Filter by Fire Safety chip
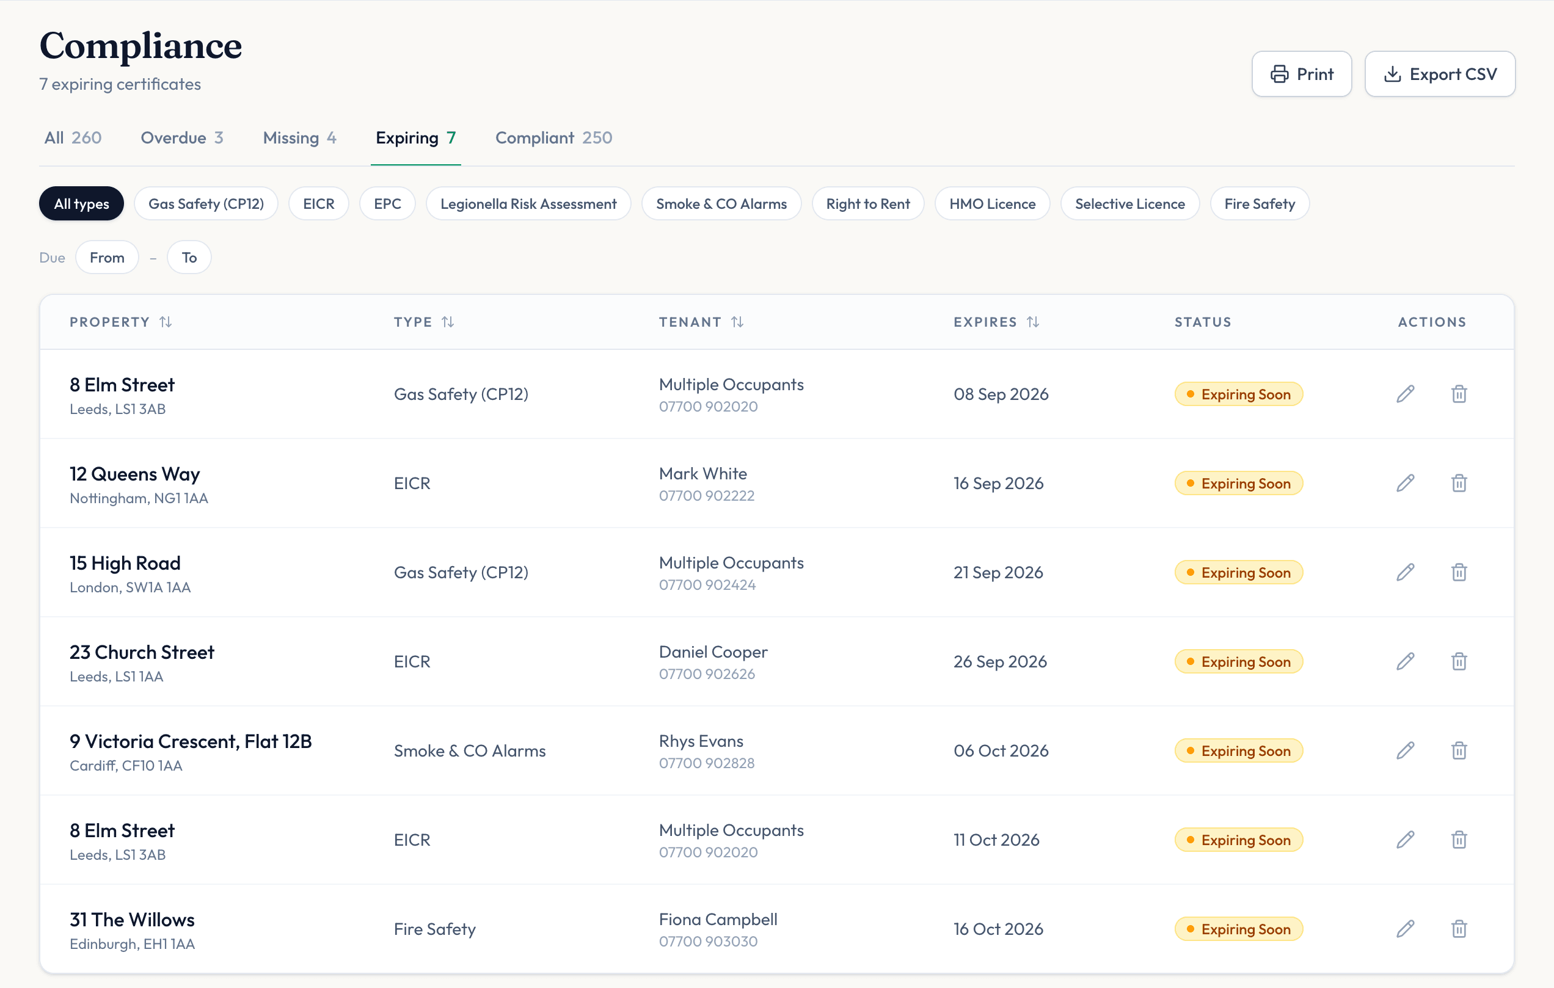1554x988 pixels. (1259, 204)
